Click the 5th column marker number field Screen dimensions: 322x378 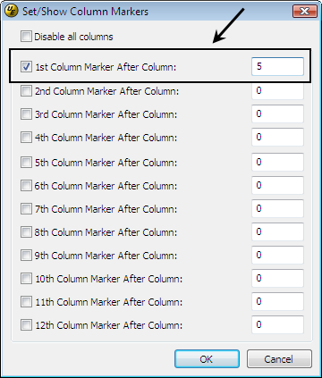pos(277,162)
